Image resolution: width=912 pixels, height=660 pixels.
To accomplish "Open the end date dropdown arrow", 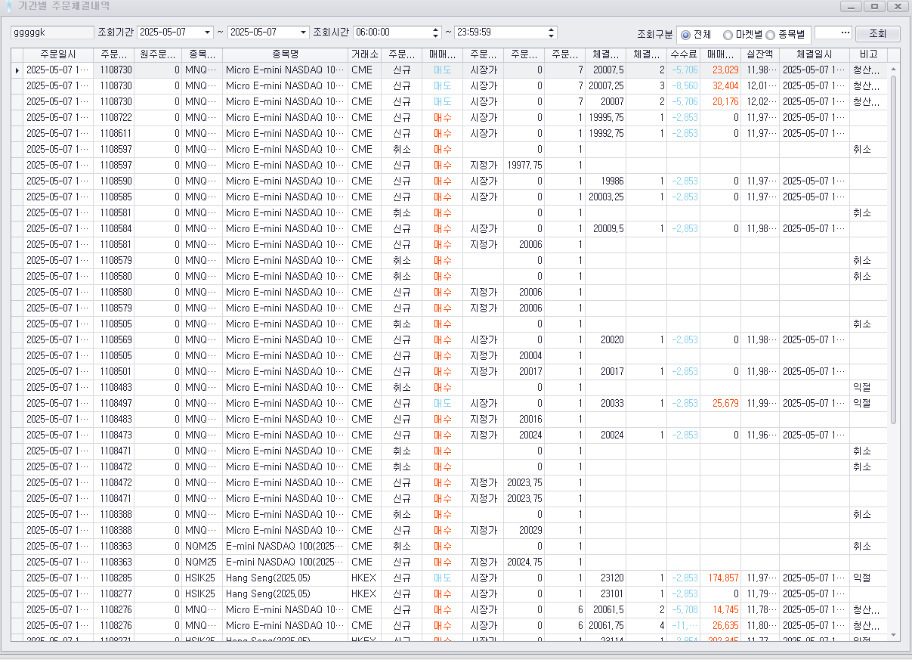I will (x=304, y=33).
